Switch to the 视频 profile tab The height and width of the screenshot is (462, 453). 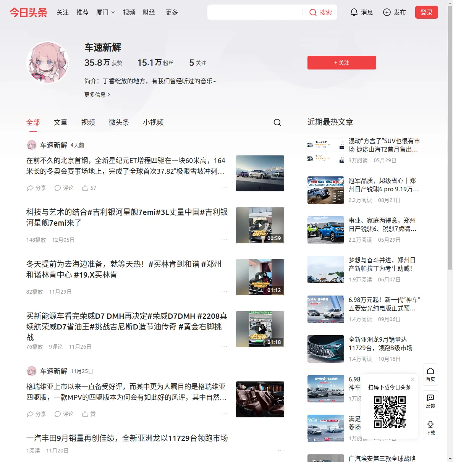click(88, 122)
